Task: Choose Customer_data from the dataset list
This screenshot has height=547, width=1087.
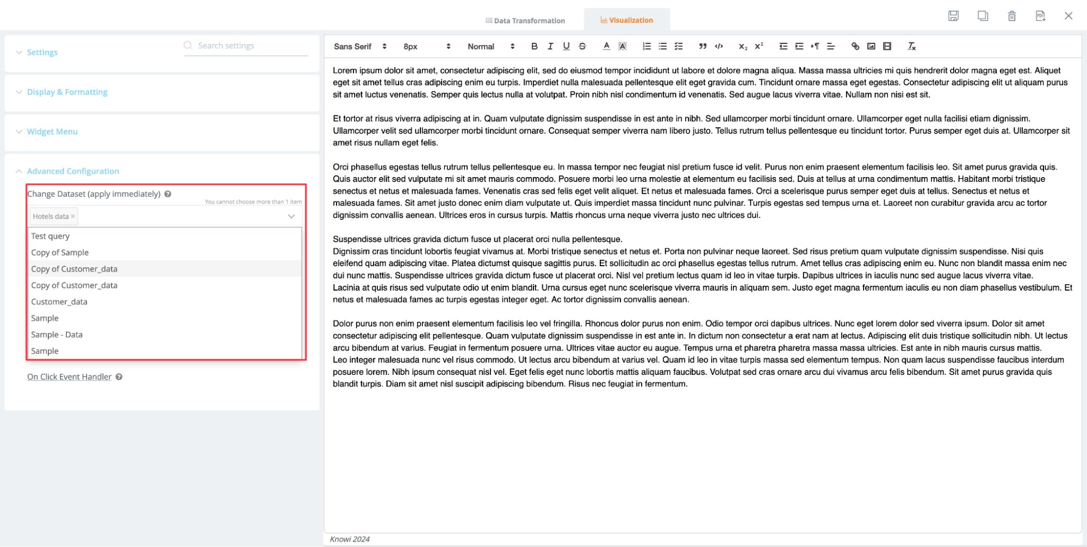Action: coord(59,301)
